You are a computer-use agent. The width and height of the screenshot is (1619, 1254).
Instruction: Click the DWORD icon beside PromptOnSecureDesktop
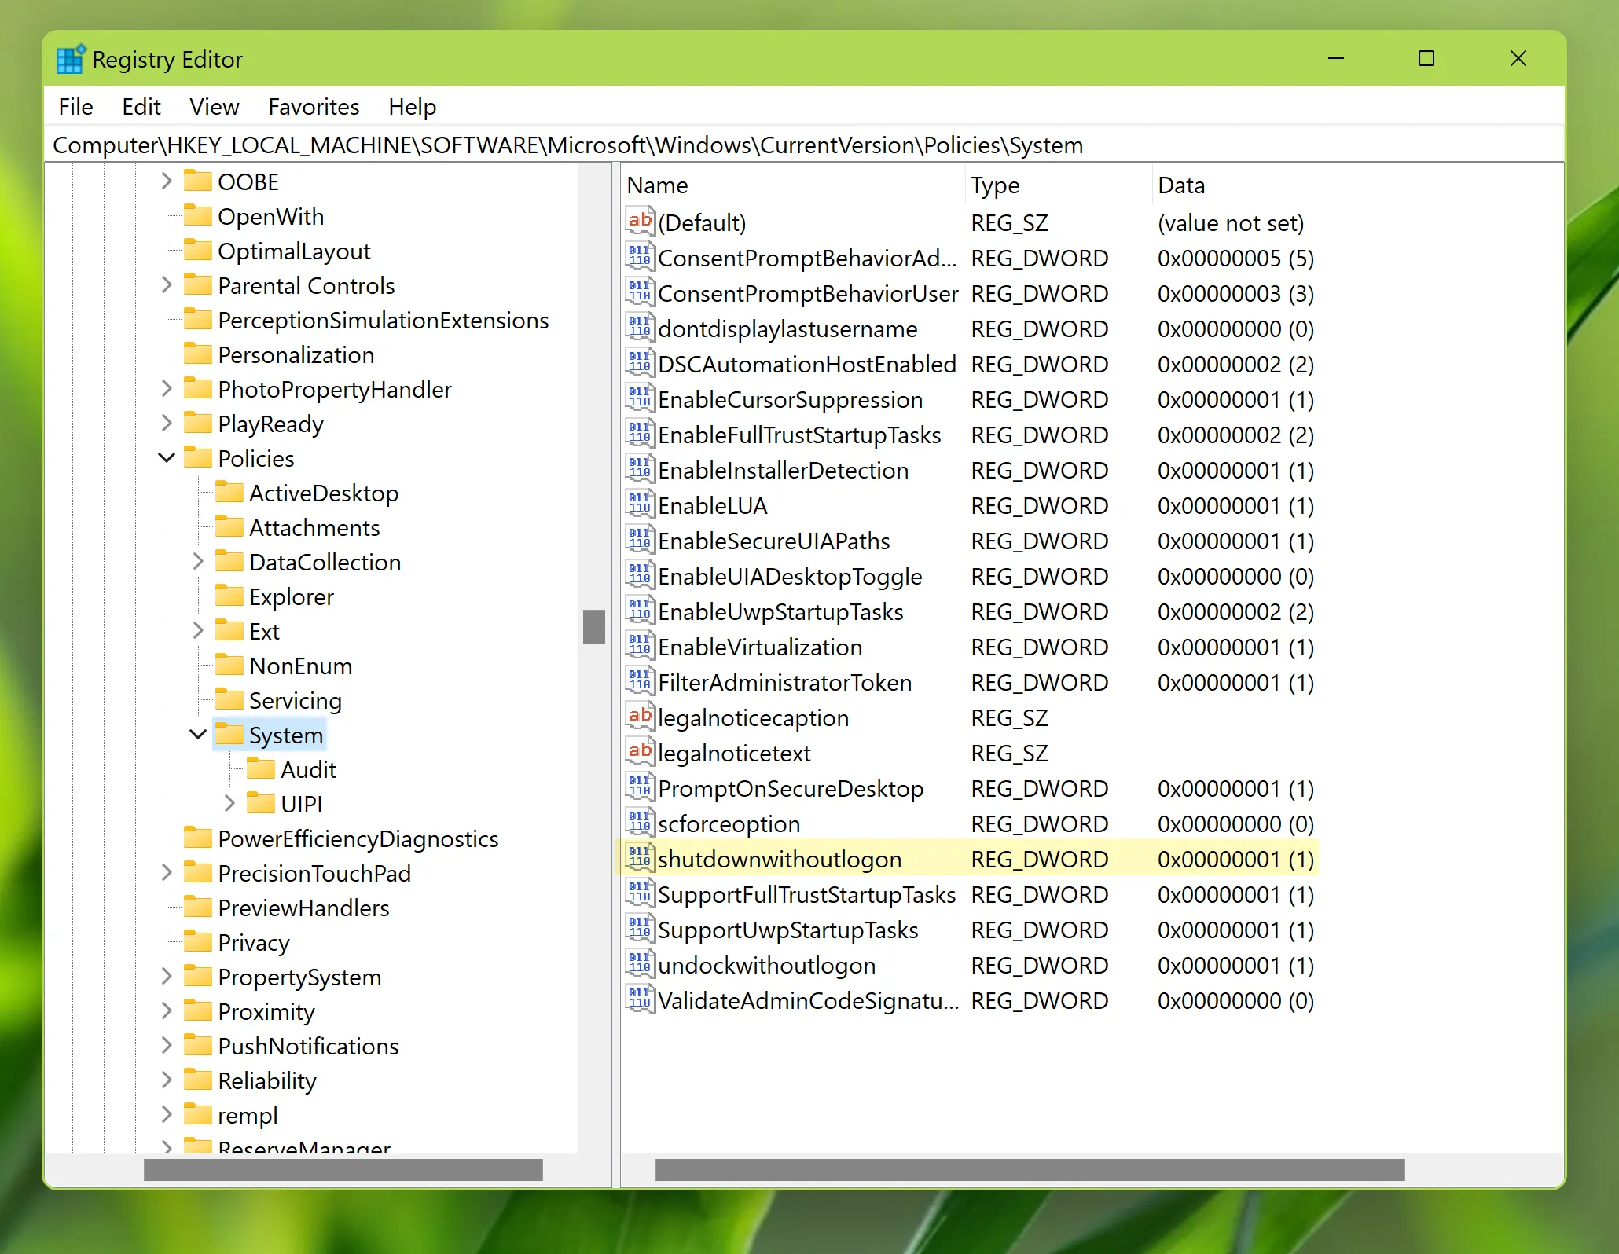[641, 787]
